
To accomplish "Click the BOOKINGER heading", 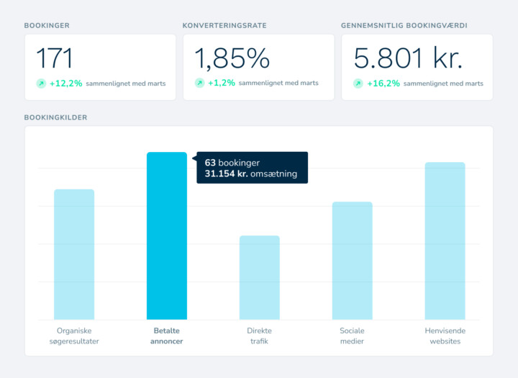I will [47, 25].
